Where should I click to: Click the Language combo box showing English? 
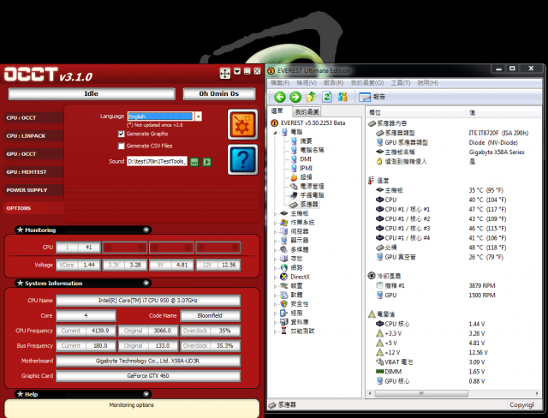(x=164, y=116)
